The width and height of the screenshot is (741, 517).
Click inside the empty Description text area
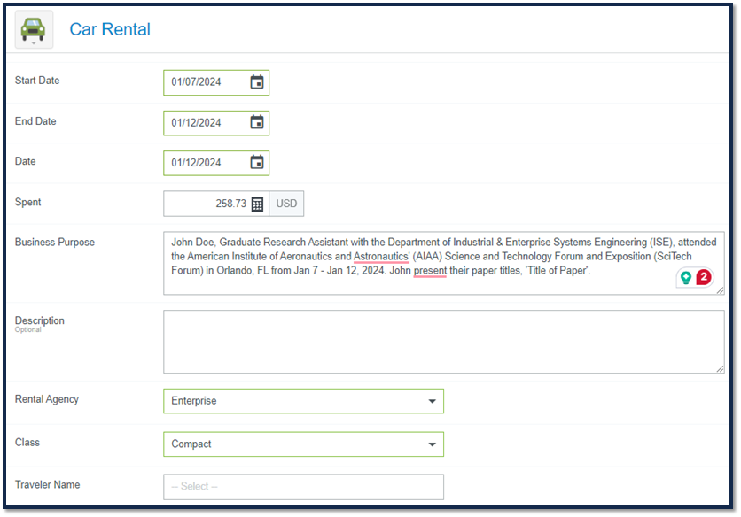tap(444, 342)
